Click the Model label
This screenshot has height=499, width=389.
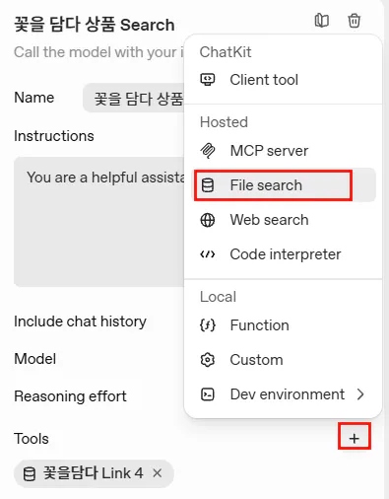coord(35,359)
